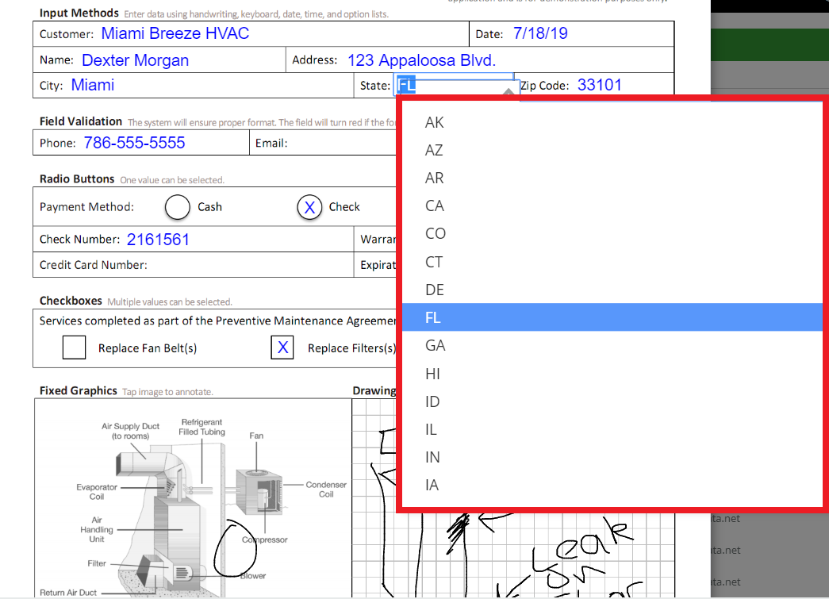Viewport: 829px width, 599px height.
Task: Select CO from the state list
Action: point(612,234)
